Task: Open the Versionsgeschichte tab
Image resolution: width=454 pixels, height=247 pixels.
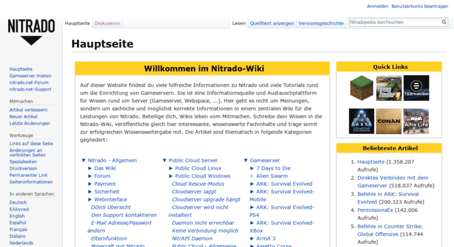Action: [x=321, y=23]
